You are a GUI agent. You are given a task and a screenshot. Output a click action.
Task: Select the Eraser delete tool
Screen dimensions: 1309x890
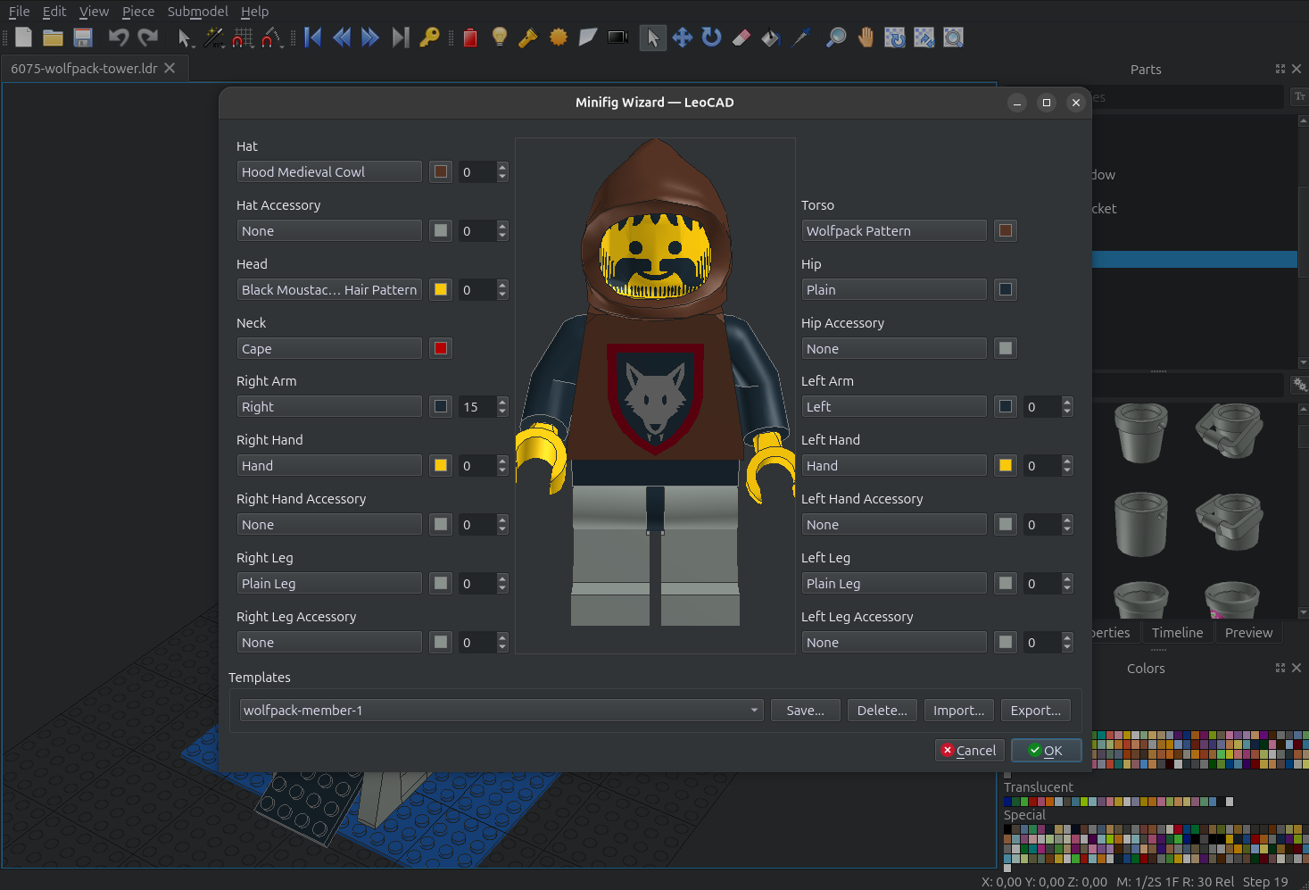[x=741, y=37]
